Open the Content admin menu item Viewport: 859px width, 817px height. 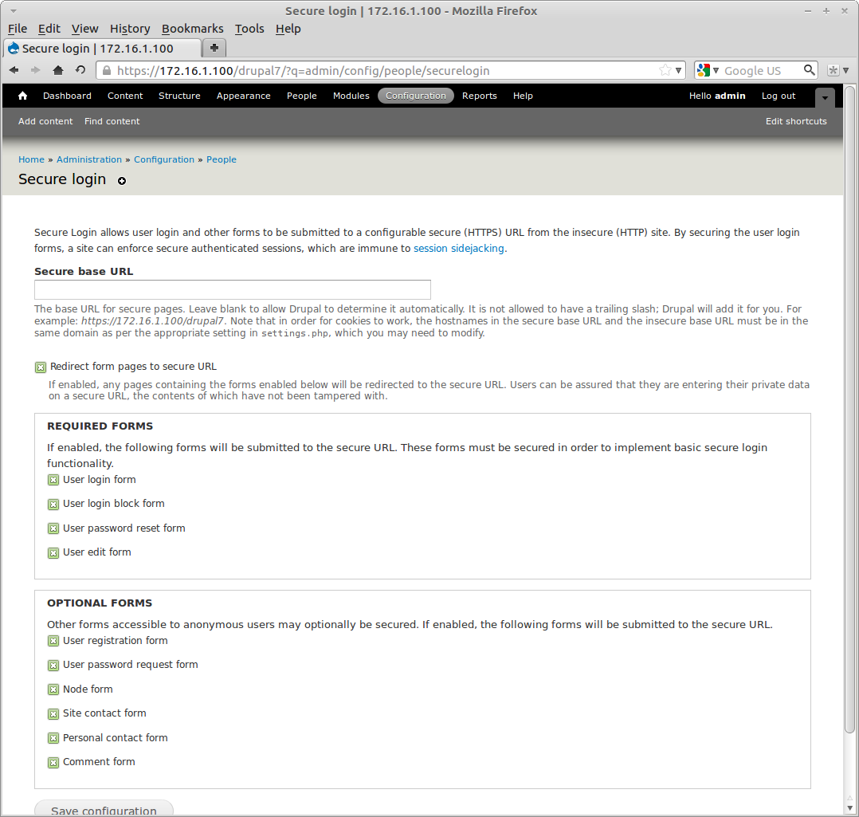coord(125,96)
